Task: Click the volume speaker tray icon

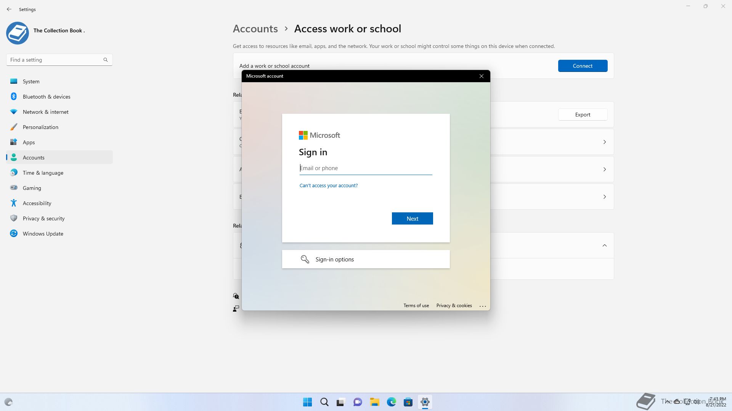Action: pyautogui.click(x=697, y=401)
